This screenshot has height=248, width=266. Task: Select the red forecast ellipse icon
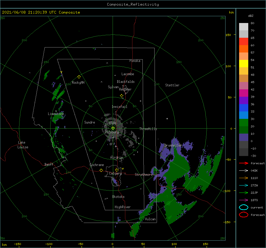click(244, 215)
